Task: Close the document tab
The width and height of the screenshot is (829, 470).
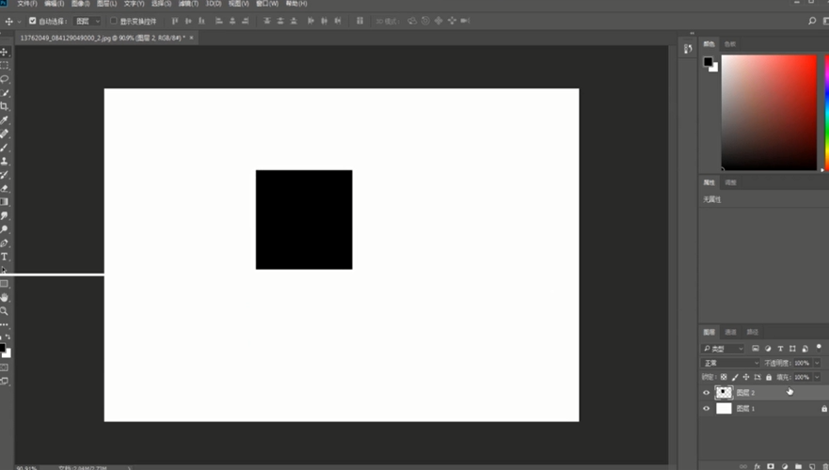Action: (191, 38)
